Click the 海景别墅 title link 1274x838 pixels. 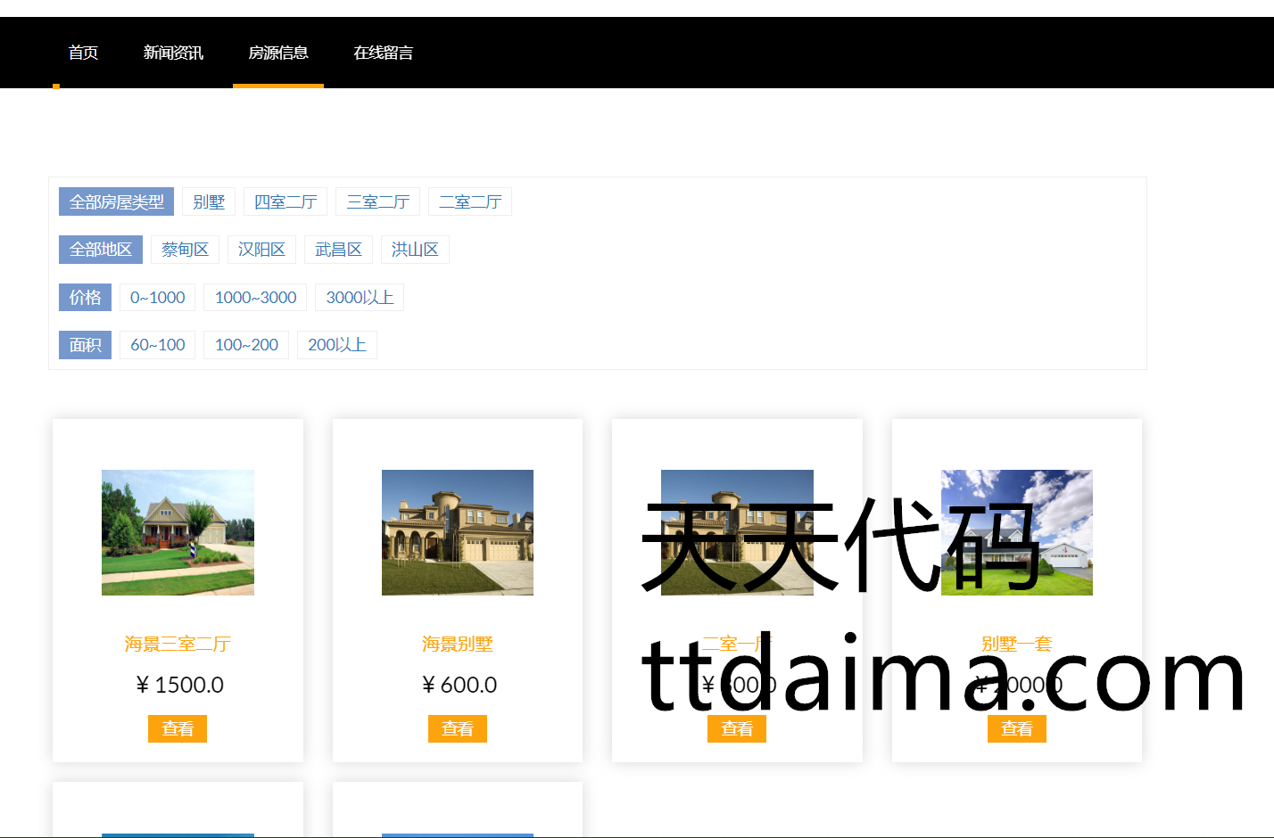(x=457, y=644)
